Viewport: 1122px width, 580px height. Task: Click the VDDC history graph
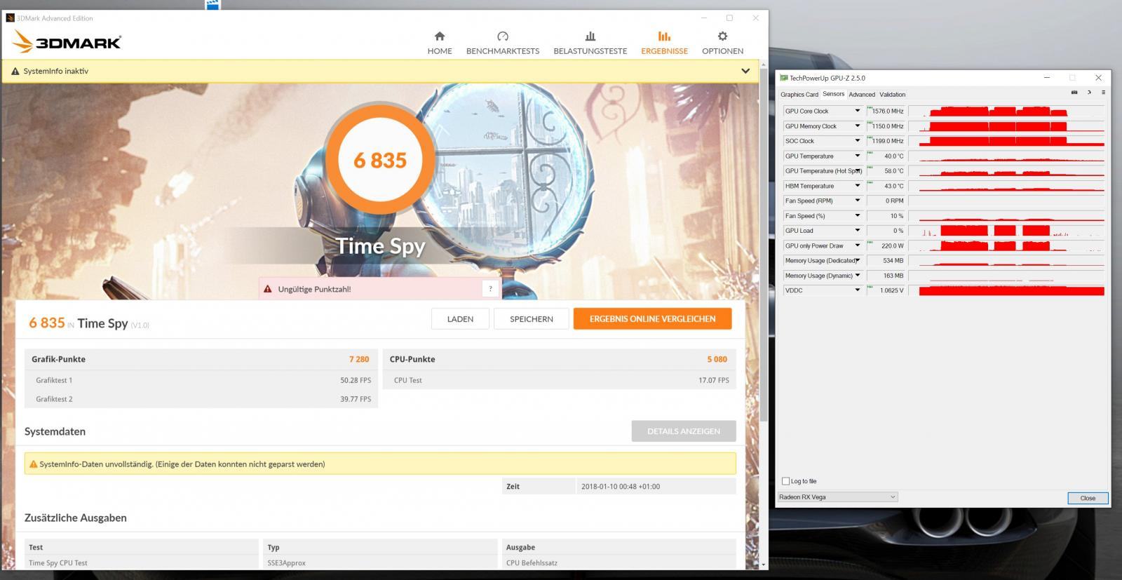(x=1006, y=290)
